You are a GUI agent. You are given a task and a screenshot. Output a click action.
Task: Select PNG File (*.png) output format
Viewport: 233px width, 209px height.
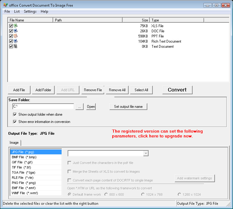point(36,183)
